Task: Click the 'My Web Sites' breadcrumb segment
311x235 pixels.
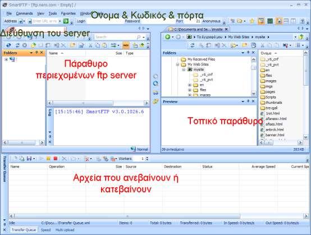Action: click(x=239, y=37)
